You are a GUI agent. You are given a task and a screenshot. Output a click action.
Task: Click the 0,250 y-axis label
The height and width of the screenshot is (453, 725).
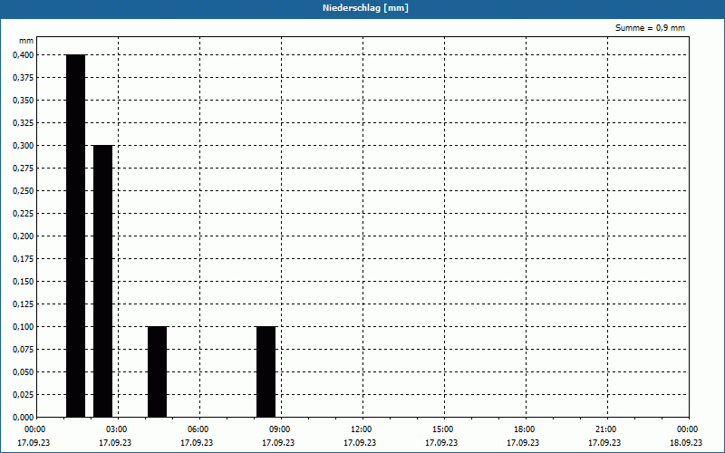pyautogui.click(x=24, y=191)
